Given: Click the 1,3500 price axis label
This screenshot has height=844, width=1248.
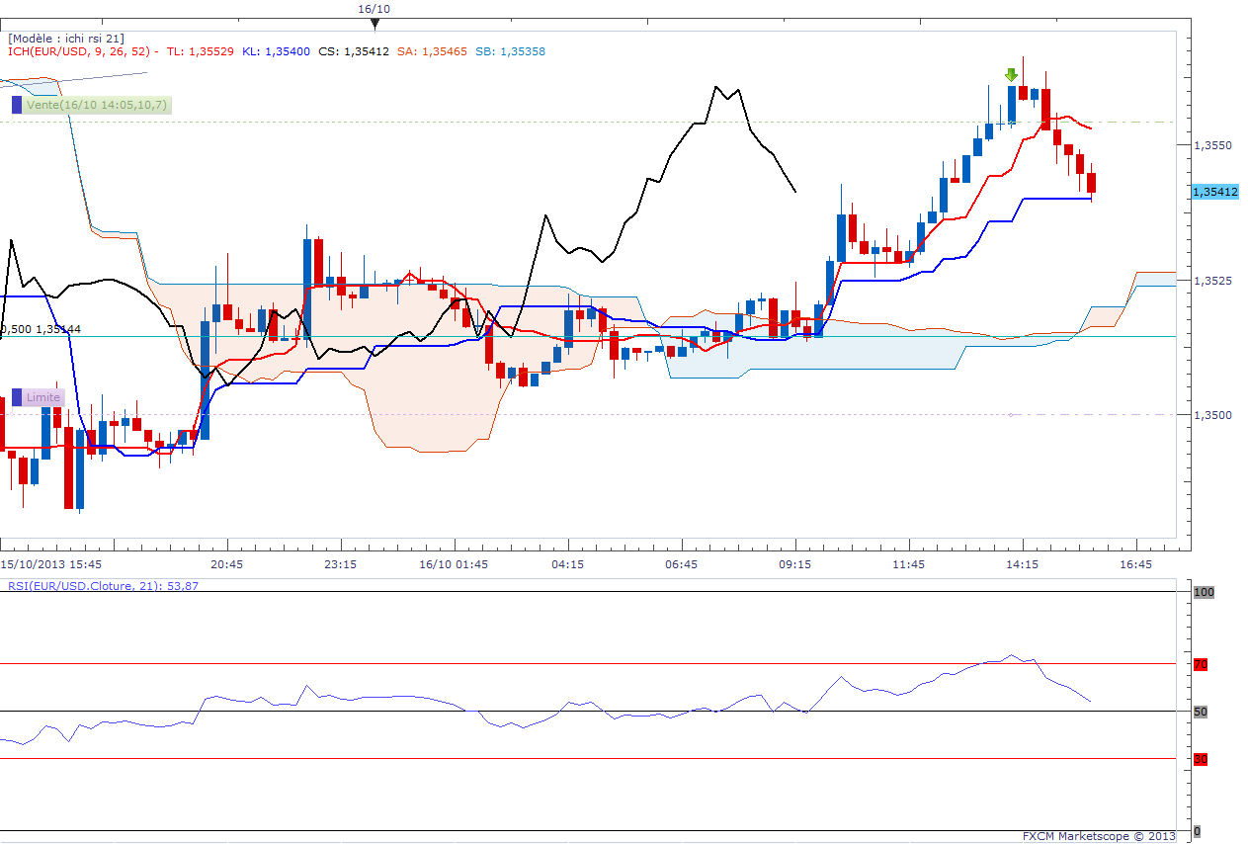Looking at the screenshot, I should pos(1212,415).
